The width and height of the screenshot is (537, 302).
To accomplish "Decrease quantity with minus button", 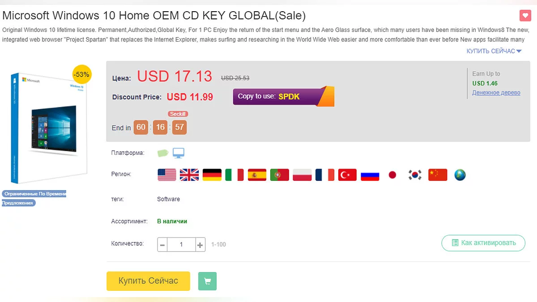I will point(162,245).
